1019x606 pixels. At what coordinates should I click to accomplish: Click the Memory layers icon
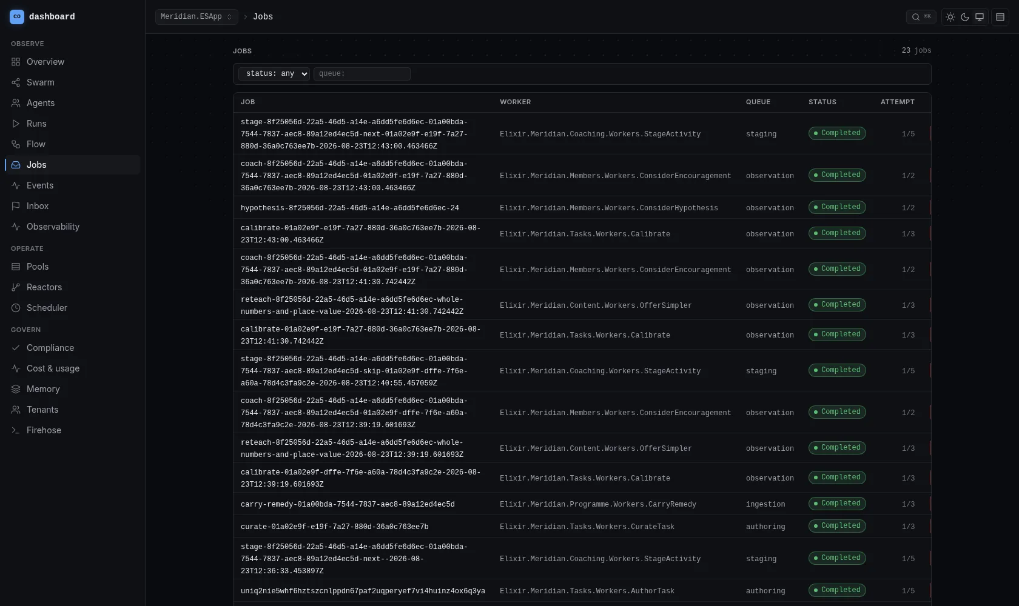coord(16,389)
